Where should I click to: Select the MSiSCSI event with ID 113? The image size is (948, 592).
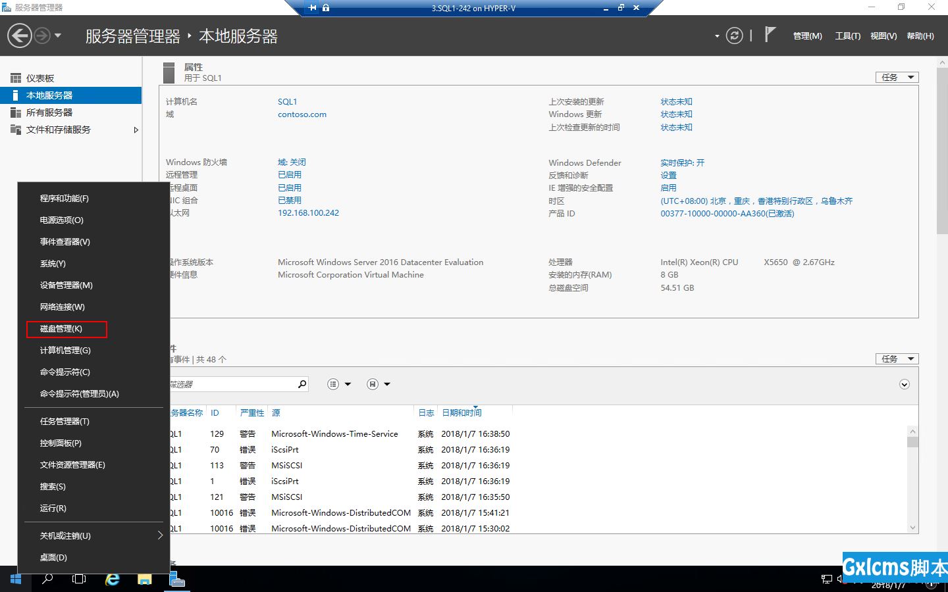click(x=537, y=466)
